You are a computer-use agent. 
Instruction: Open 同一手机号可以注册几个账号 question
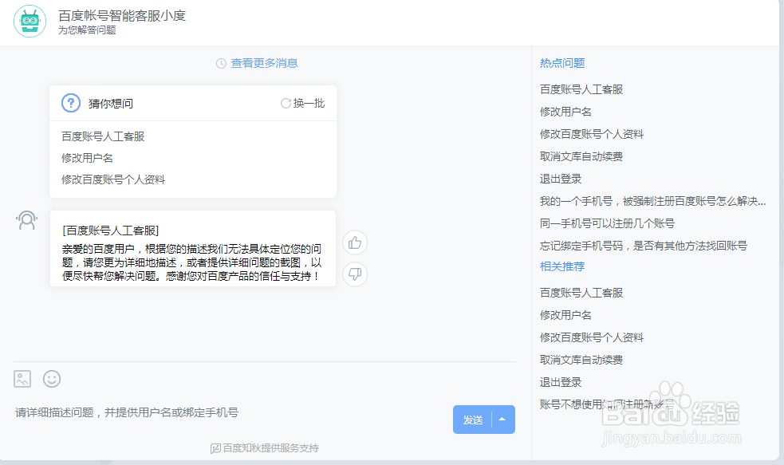pos(607,223)
